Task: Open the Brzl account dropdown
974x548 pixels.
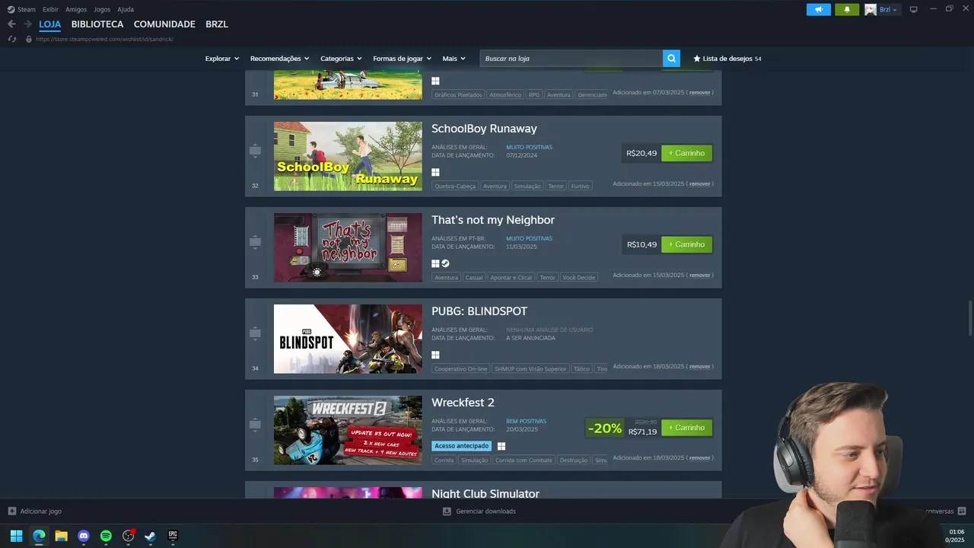Action: pos(888,9)
